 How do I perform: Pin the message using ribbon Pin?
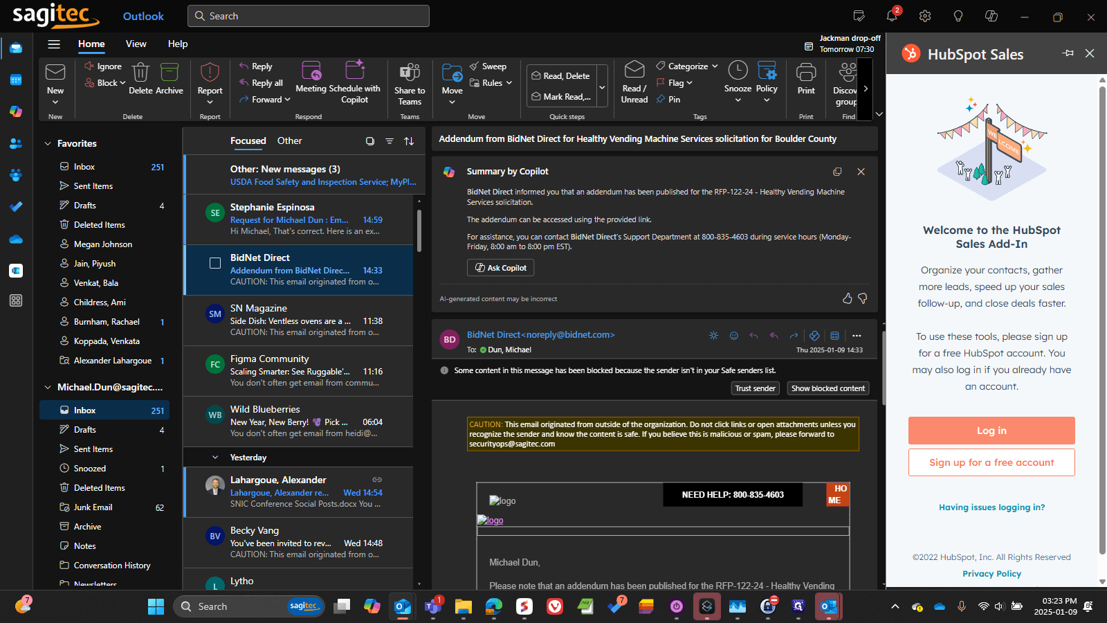tap(668, 100)
